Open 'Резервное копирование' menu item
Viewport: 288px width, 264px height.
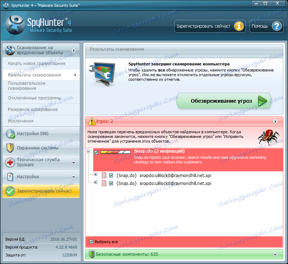[x=41, y=110]
